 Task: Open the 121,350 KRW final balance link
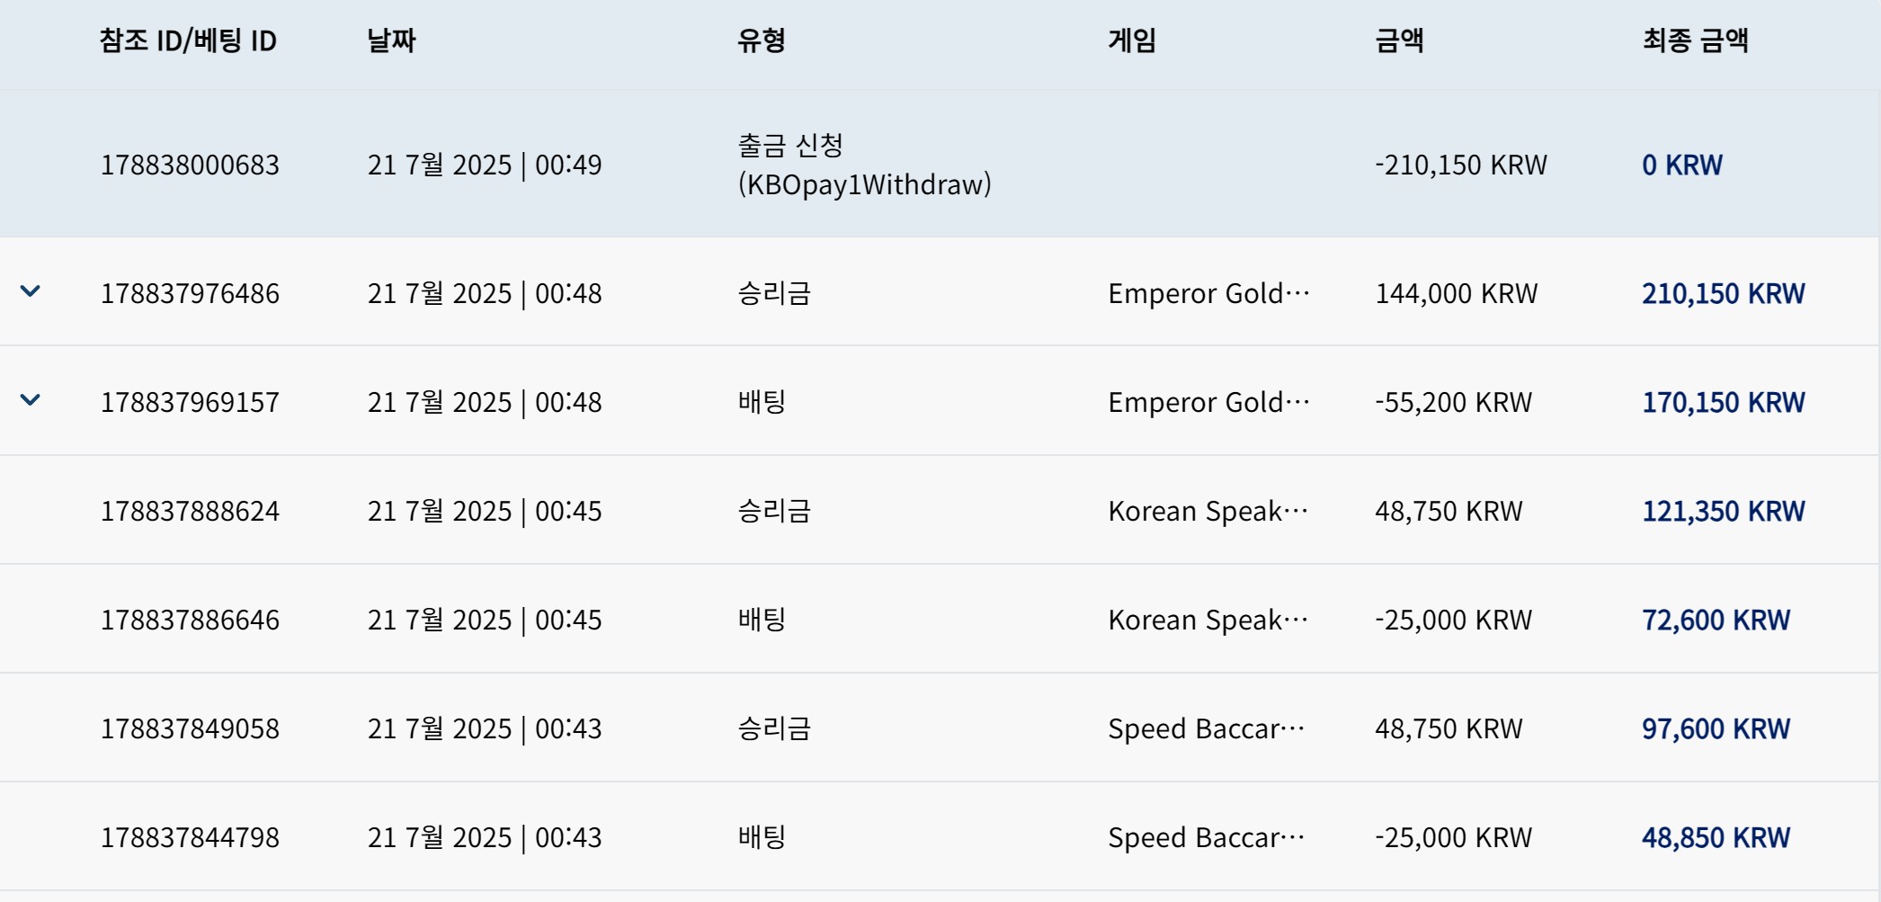click(x=1724, y=511)
